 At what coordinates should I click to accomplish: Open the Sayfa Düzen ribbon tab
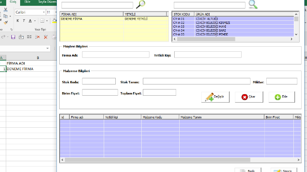(47, 2)
